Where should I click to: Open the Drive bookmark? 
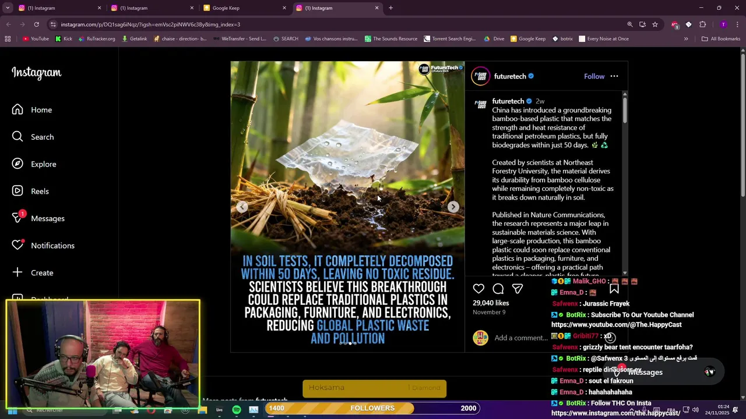(x=494, y=39)
